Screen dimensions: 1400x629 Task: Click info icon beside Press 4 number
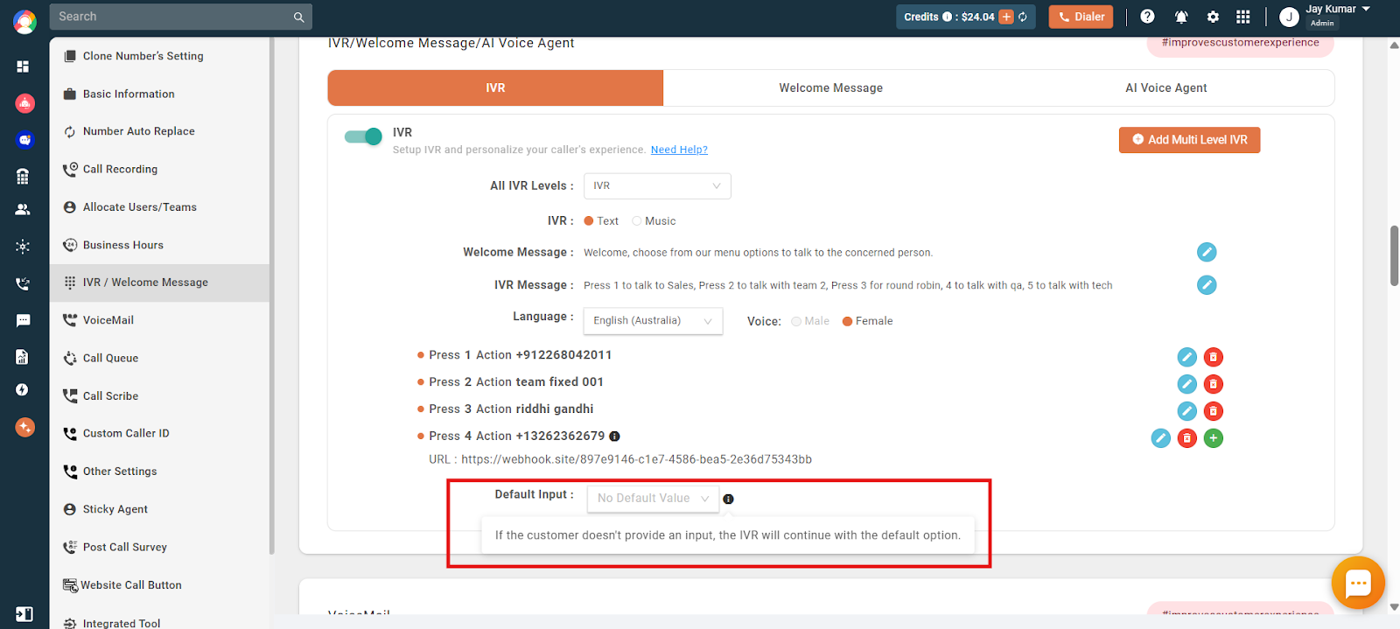(x=614, y=436)
